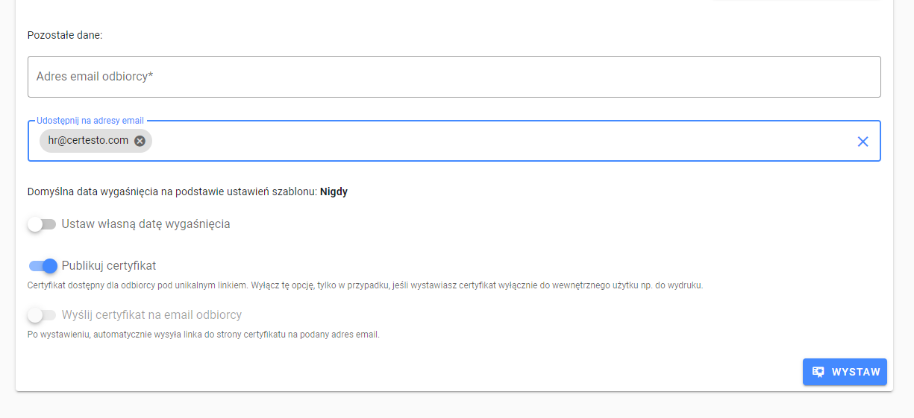Viewport: 914px width, 418px height.
Task: Issue the certificate with the WYSTAW button
Action: point(845,372)
